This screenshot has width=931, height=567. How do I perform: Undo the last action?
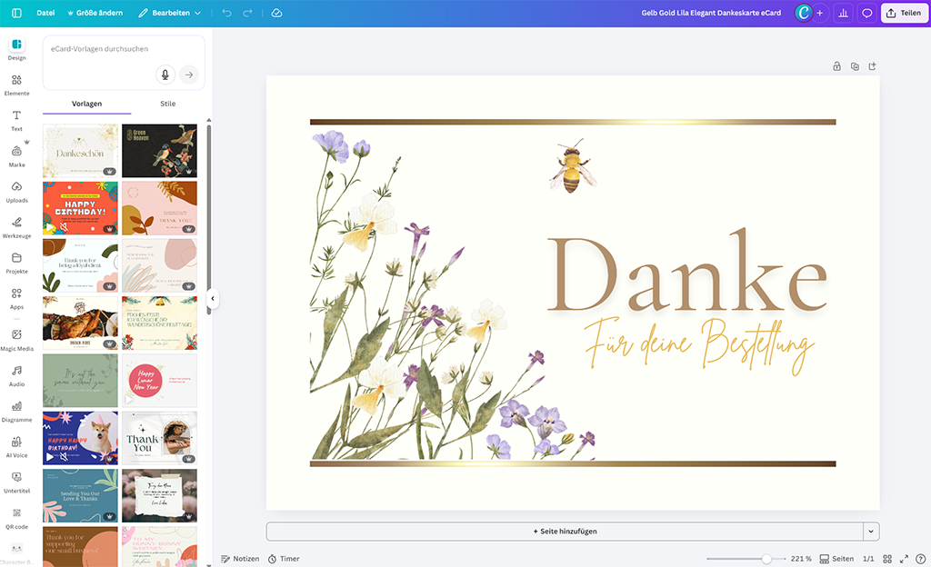[226, 13]
